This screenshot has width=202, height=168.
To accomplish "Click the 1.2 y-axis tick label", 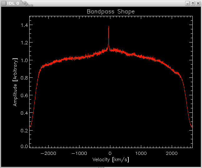I will [24, 43].
